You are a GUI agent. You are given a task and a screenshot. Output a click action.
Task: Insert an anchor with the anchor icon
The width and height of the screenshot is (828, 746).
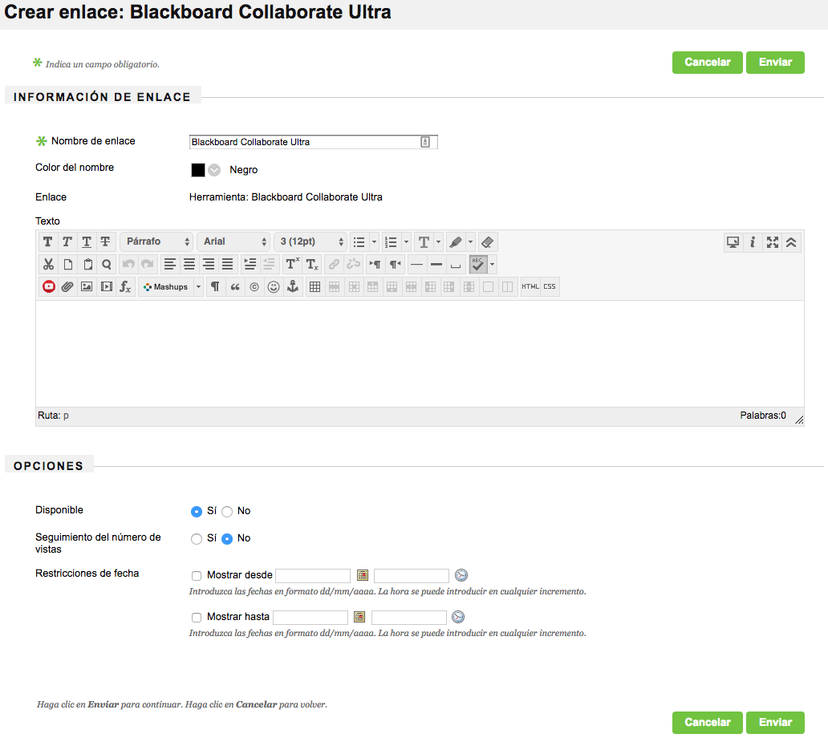point(293,286)
